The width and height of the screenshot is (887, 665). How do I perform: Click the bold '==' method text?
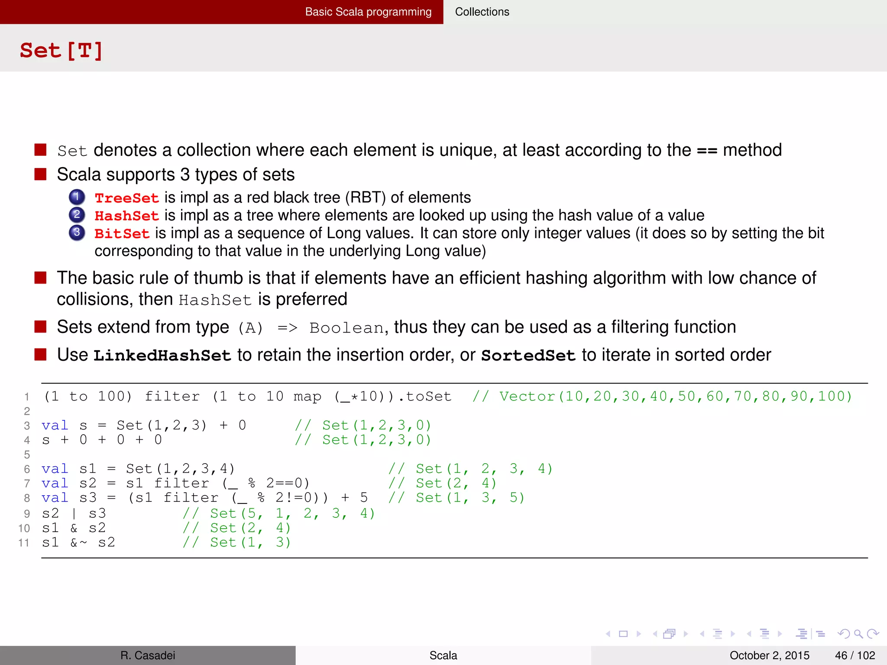tap(707, 151)
